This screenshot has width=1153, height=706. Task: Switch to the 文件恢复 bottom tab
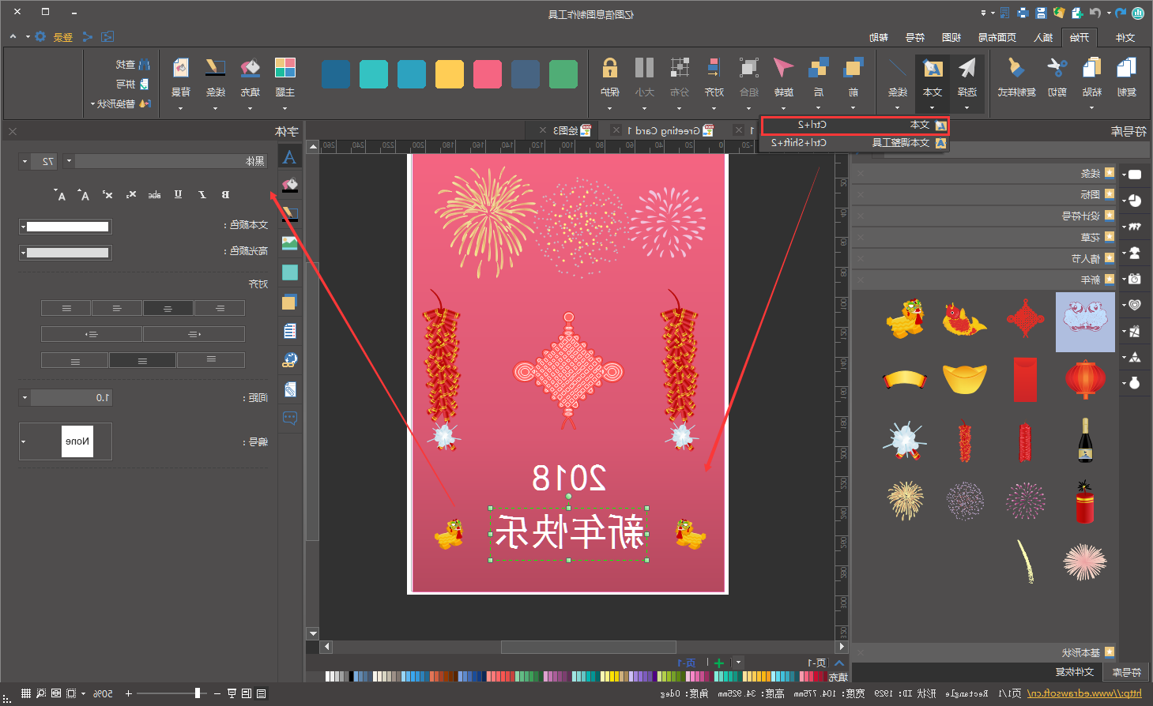pyautogui.click(x=1075, y=672)
